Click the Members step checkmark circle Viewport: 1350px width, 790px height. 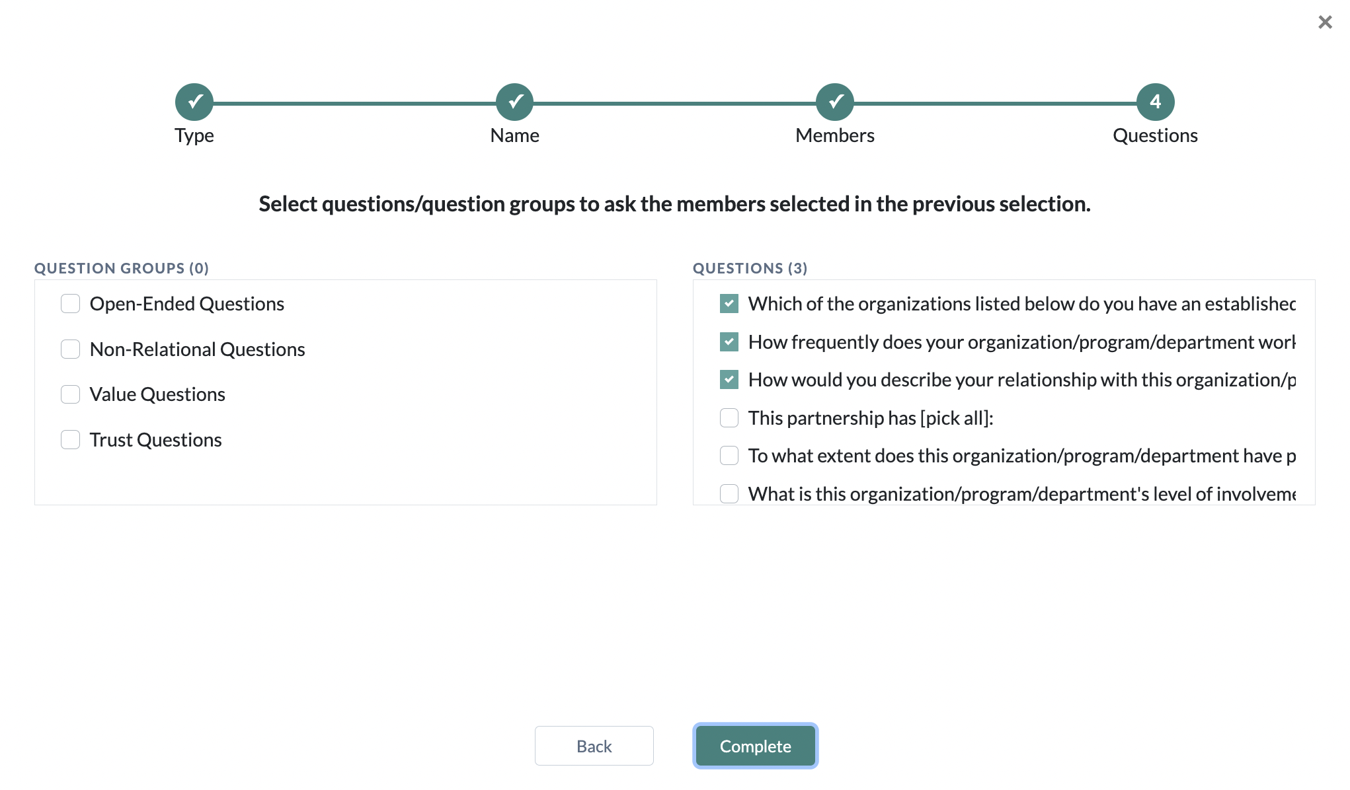pyautogui.click(x=835, y=102)
